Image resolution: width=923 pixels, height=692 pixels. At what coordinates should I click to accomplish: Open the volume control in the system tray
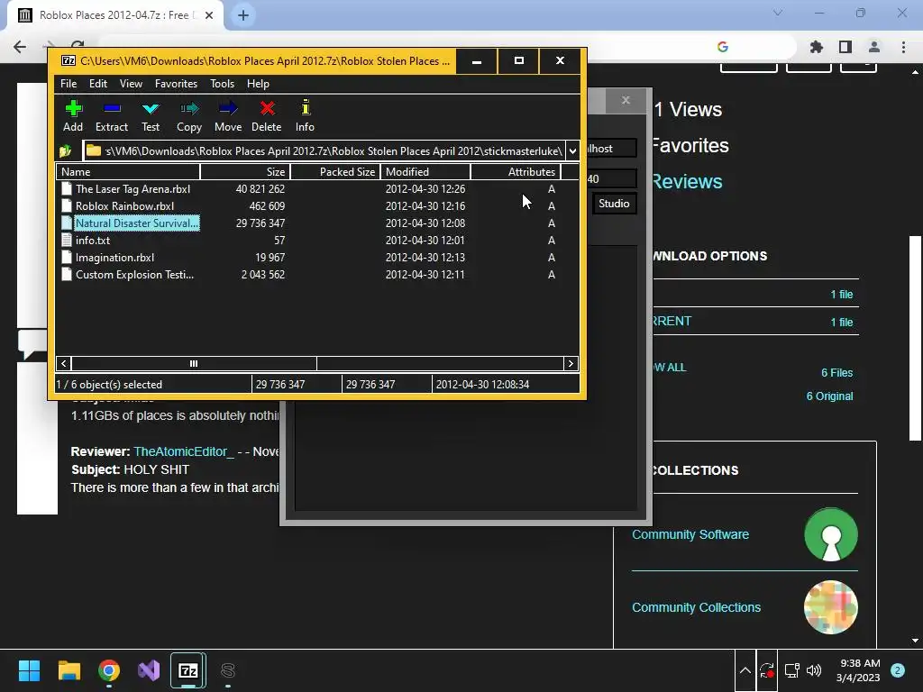(814, 670)
